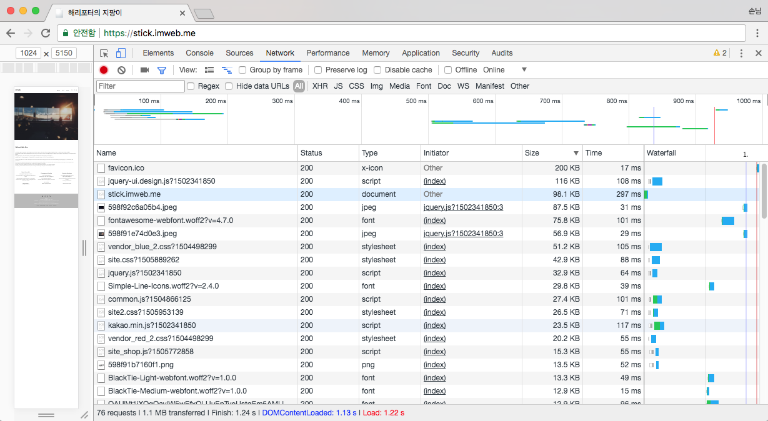Enable the Regex filter checkbox
Viewport: 768px width, 421px height.
tap(191, 86)
